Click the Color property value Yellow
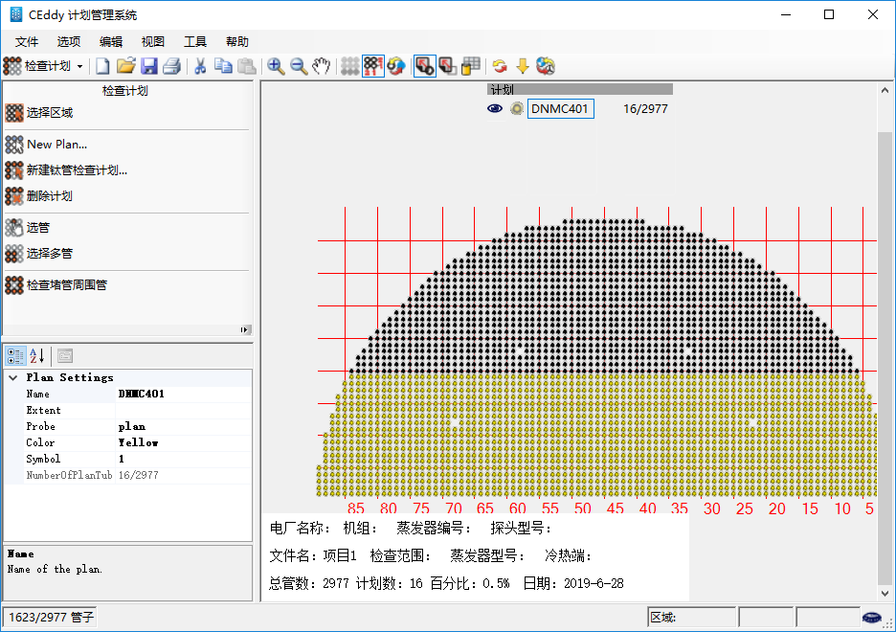This screenshot has width=896, height=632. [139, 442]
